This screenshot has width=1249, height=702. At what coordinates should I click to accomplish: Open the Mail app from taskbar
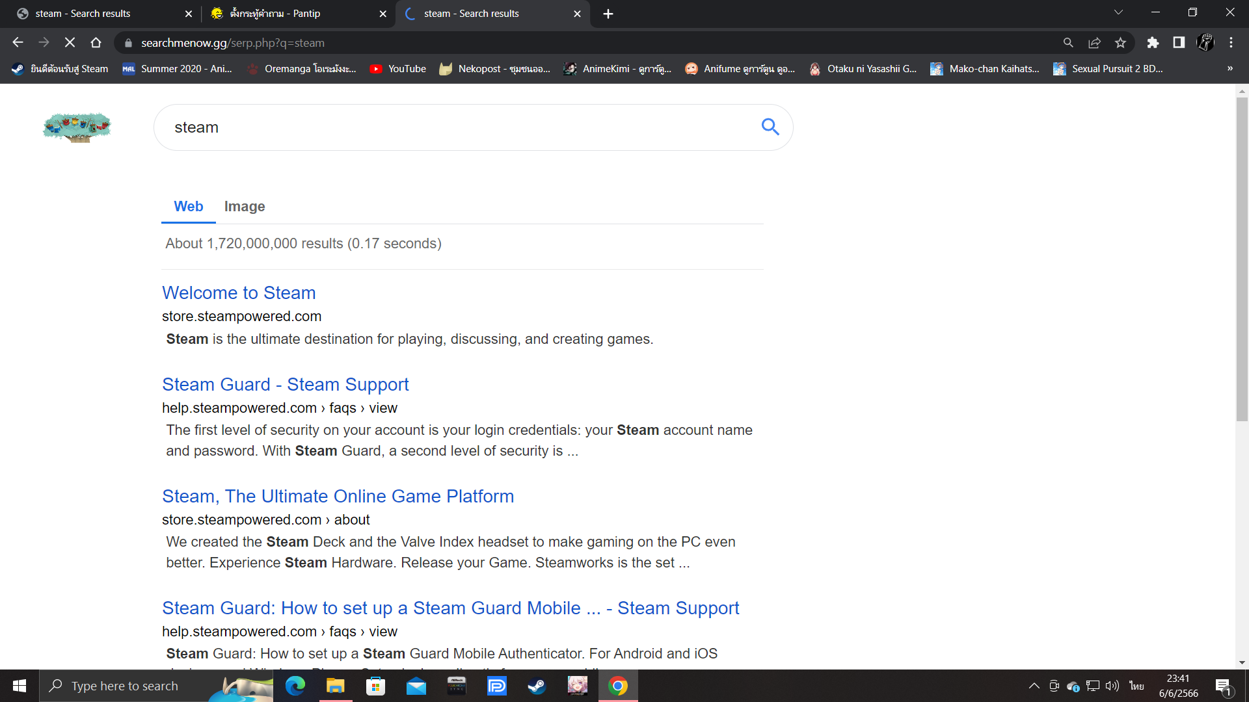click(x=416, y=686)
